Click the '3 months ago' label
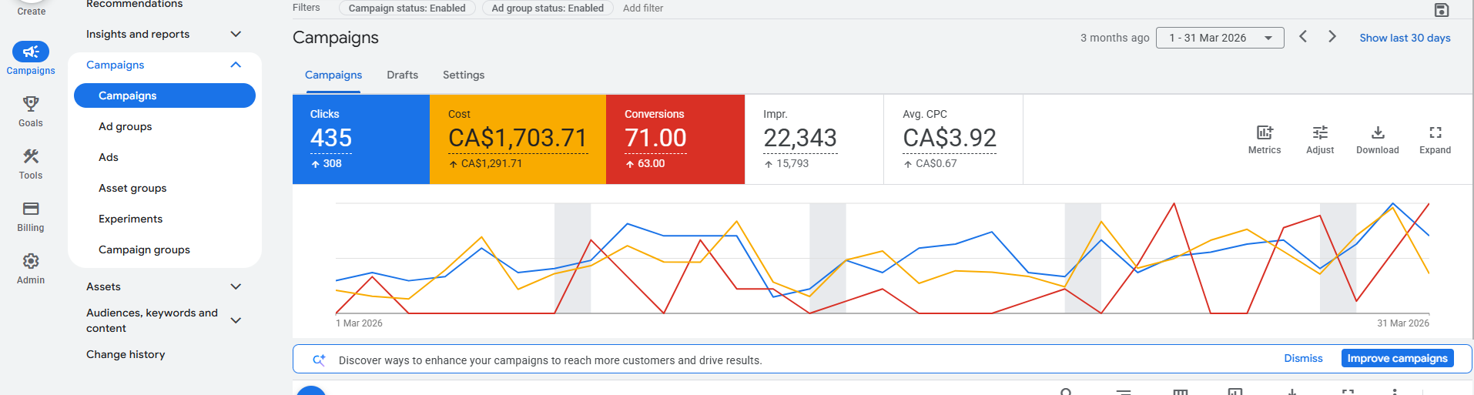1474x395 pixels. (1114, 38)
